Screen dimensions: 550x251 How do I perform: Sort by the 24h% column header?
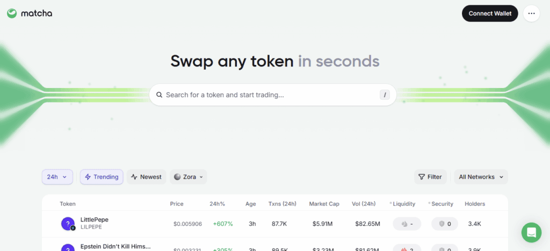[217, 204]
